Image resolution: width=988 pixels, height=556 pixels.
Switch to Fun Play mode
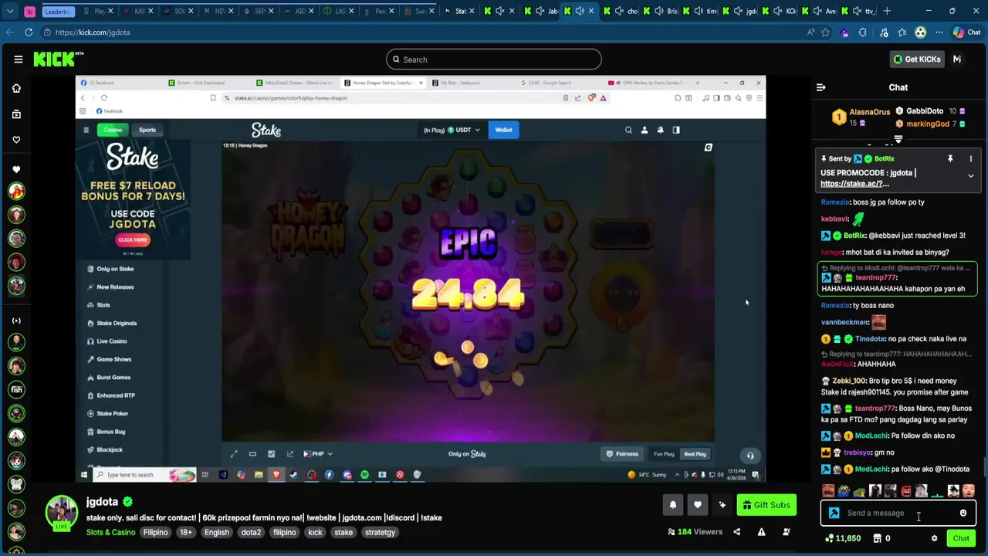point(664,454)
